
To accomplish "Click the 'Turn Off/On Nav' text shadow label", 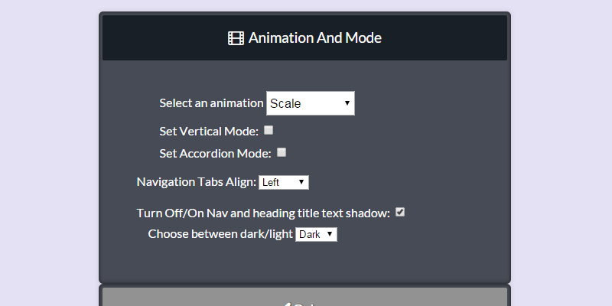I will point(263,213).
